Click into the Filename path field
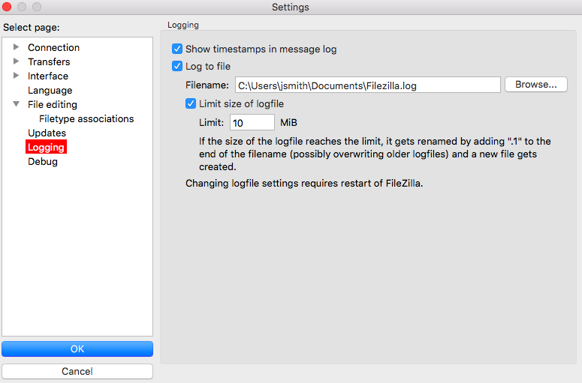 pyautogui.click(x=367, y=85)
